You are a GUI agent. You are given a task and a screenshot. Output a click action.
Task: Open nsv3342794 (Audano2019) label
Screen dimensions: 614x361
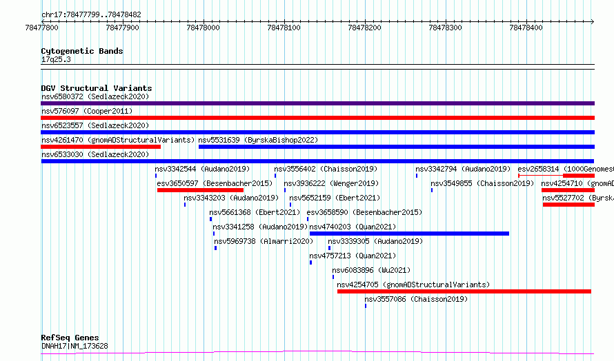point(463,169)
